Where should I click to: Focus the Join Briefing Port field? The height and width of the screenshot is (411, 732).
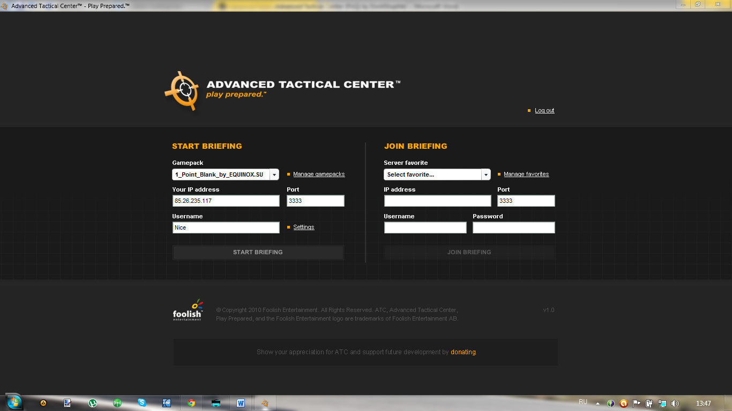[526, 201]
